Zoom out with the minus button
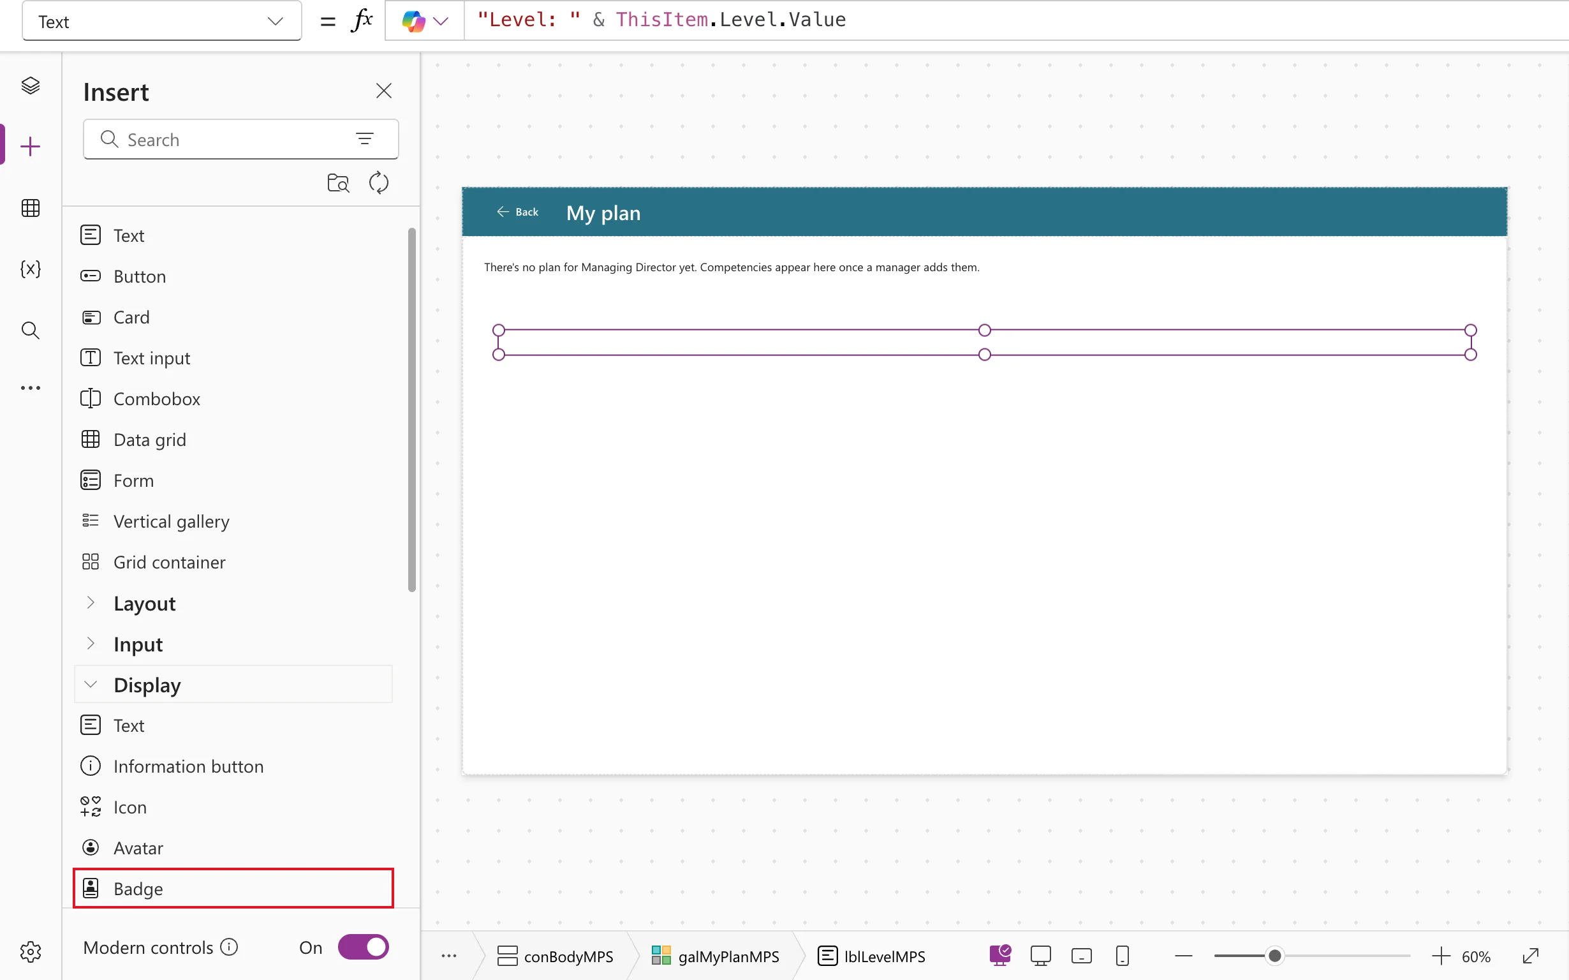The width and height of the screenshot is (1569, 980). click(1183, 955)
